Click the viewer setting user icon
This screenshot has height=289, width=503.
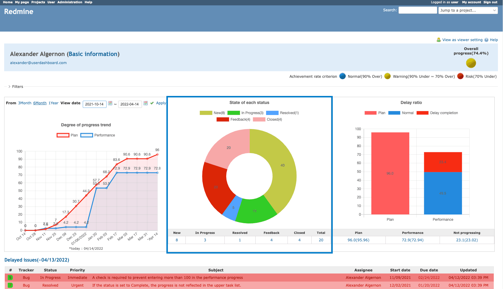(439, 40)
